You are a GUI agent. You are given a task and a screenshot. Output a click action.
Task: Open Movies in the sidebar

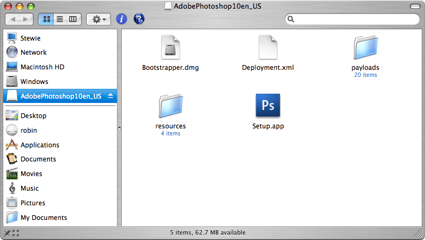[60, 173]
